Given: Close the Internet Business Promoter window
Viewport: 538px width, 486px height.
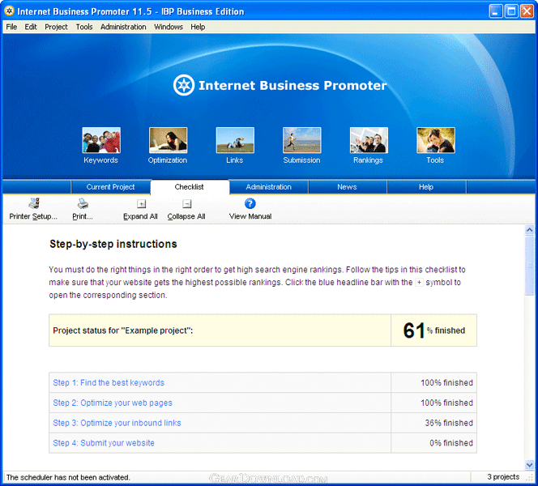Looking at the screenshot, I should tap(527, 11).
